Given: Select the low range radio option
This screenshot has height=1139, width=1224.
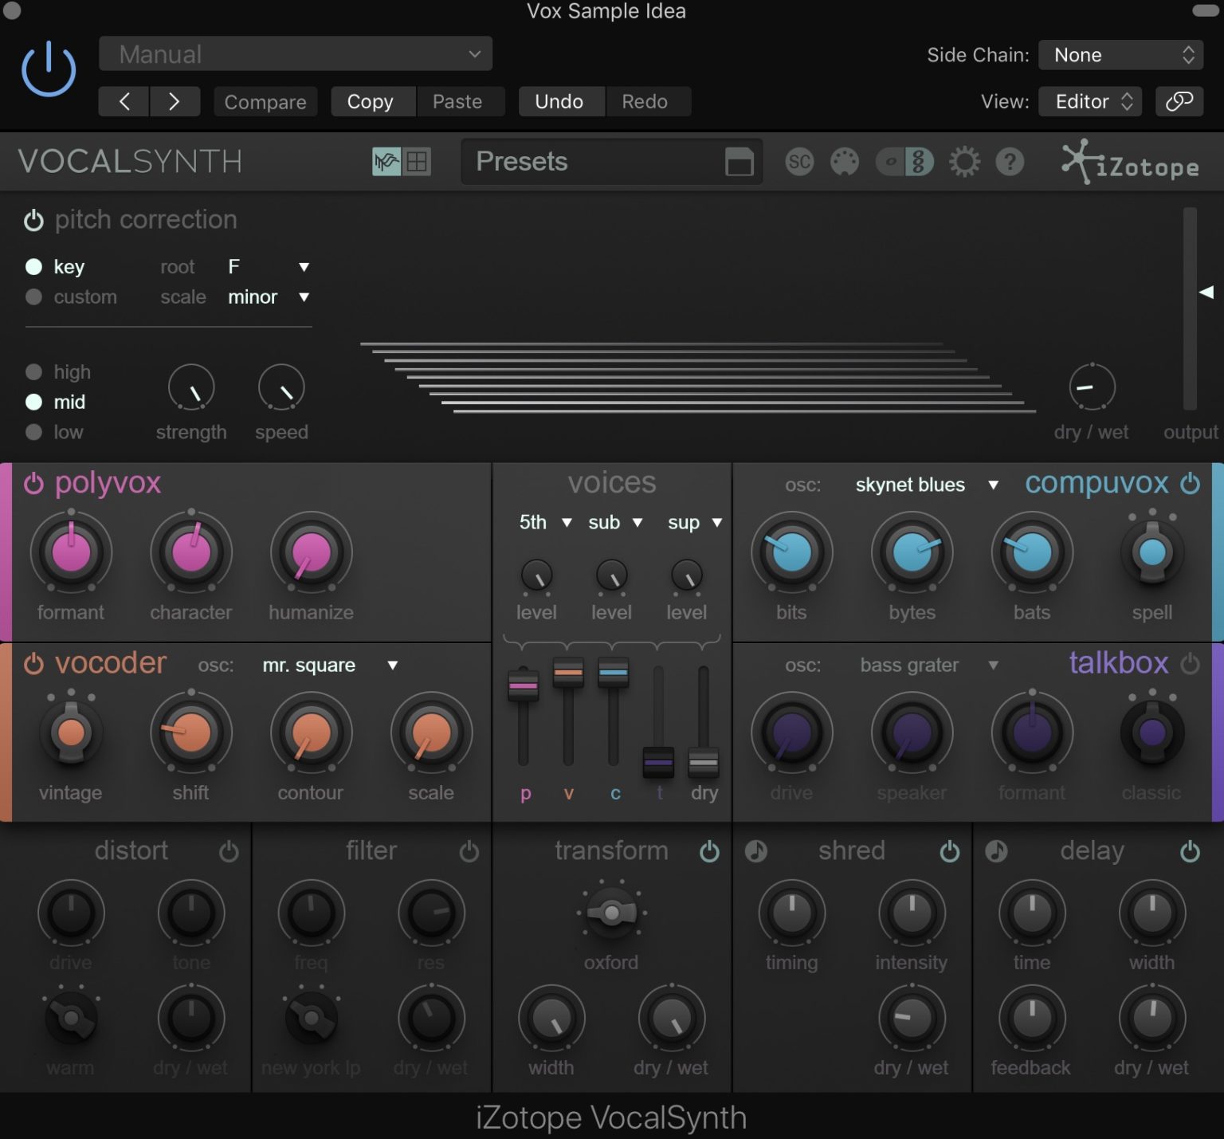Looking at the screenshot, I should pyautogui.click(x=33, y=432).
